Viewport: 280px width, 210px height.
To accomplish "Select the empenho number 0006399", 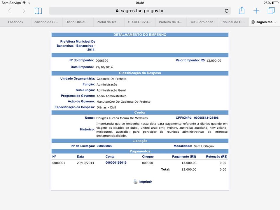I will [x=102, y=61].
